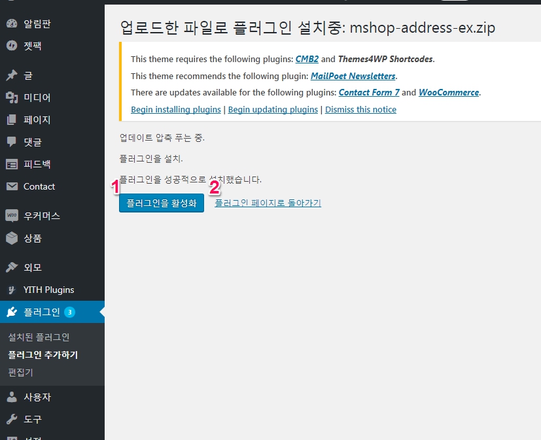Open the YITH Plugins menu
541x440 pixels.
pos(48,290)
